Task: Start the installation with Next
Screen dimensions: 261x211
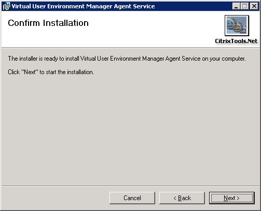Action: [232, 198]
